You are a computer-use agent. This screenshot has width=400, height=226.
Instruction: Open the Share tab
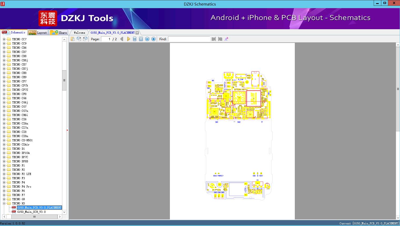pyautogui.click(x=58, y=32)
